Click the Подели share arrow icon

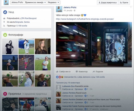click(x=94, y=72)
